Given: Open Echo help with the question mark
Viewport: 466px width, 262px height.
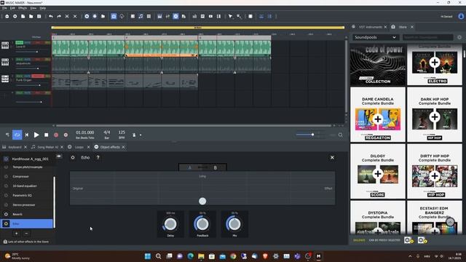Looking at the screenshot, I should 98,157.
